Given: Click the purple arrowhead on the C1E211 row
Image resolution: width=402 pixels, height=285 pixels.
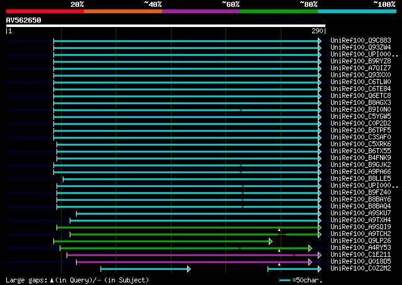Looking at the screenshot, I should 320,255.
